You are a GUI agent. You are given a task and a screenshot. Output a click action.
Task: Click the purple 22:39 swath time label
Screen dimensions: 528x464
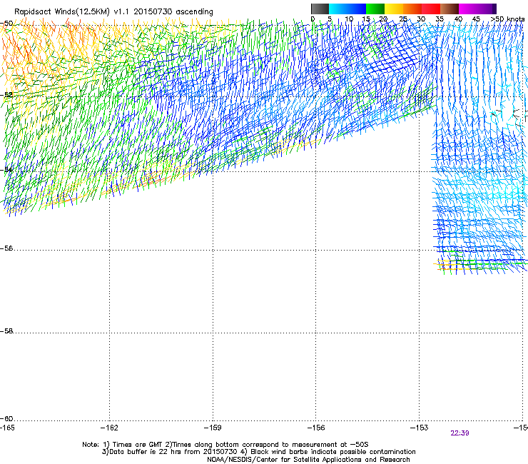pyautogui.click(x=460, y=433)
